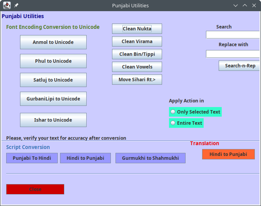Maximize the Punjabi Utilities window
261x206 pixels.
[x=245, y=5]
